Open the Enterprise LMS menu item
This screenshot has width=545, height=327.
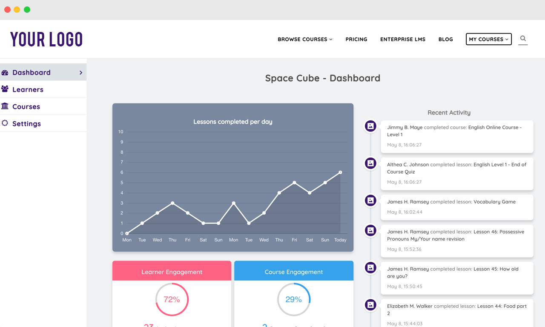[403, 39]
